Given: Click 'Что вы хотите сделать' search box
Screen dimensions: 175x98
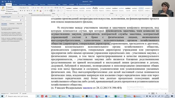Looking at the screenshot, I should [x=85, y=5].
